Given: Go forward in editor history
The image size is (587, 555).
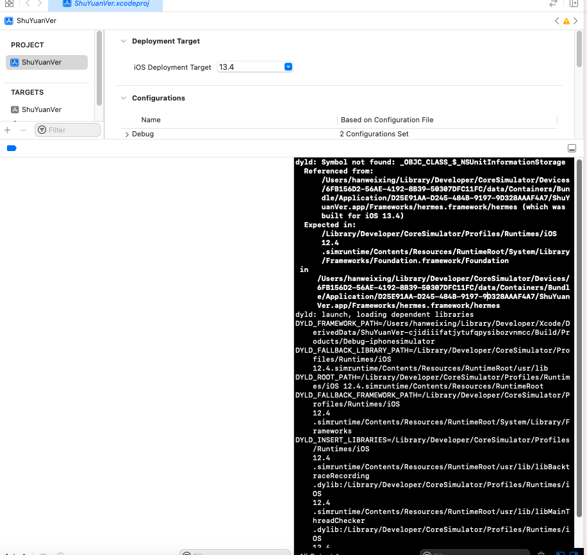Looking at the screenshot, I should click(40, 4).
